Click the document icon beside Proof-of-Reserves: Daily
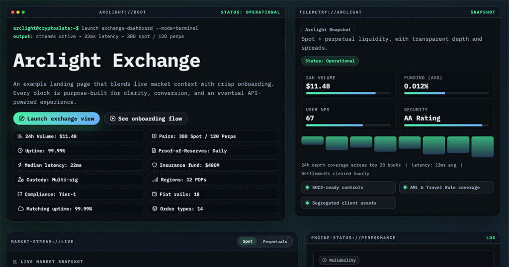The width and height of the screenshot is (509, 267). pyautogui.click(x=154, y=151)
